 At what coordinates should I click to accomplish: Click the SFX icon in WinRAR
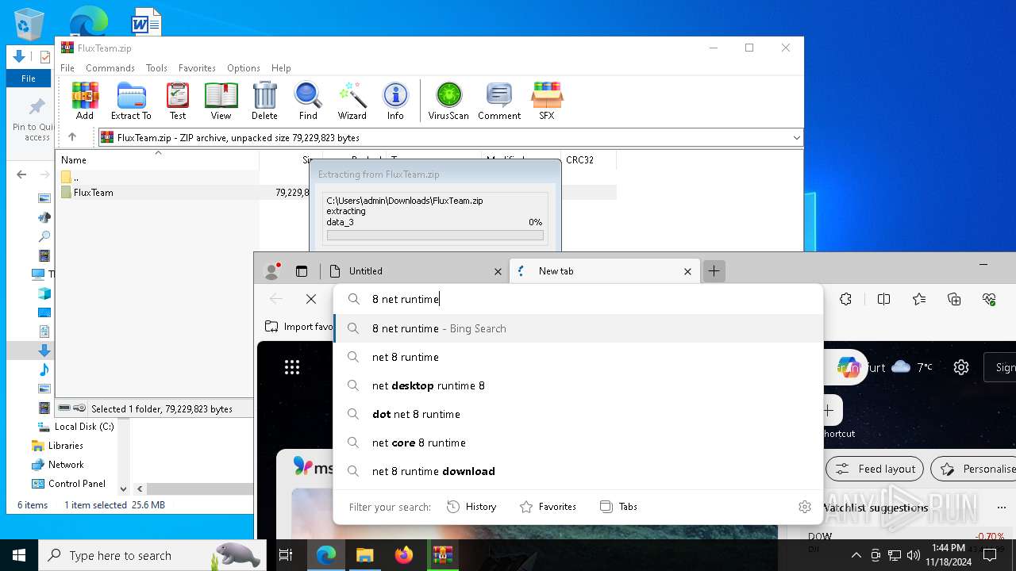547,101
